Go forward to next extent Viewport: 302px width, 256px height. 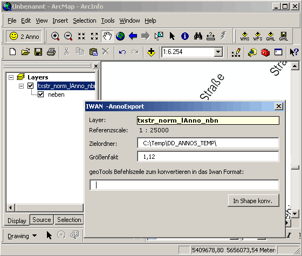146,36
